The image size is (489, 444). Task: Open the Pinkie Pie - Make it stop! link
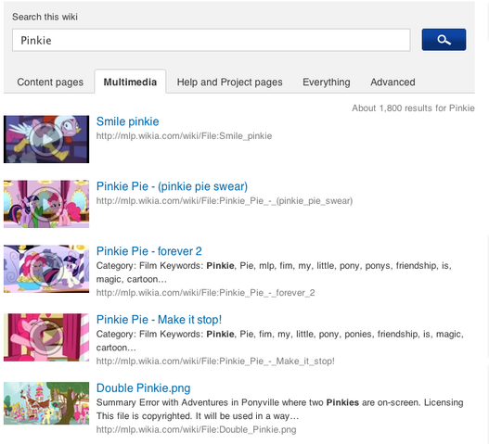coord(159,320)
